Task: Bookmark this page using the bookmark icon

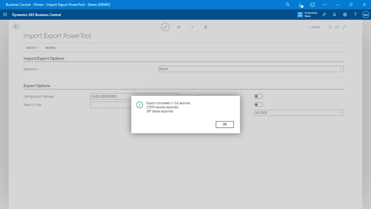Action: pos(330,27)
